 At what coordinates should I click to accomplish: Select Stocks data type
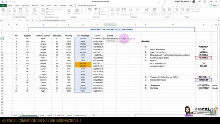pyautogui.click(x=69, y=11)
